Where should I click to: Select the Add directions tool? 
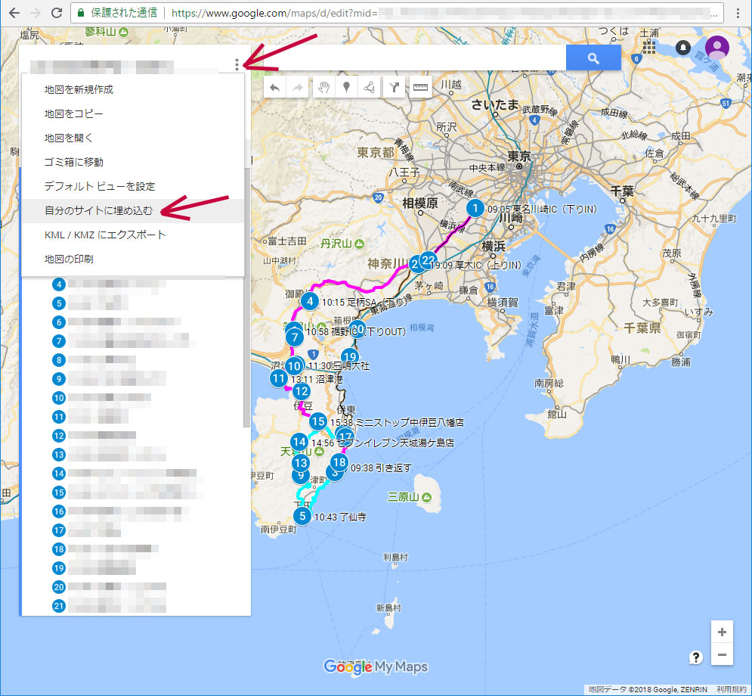[x=395, y=87]
